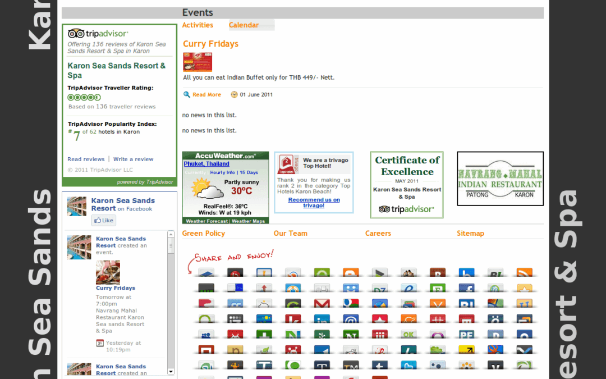Image resolution: width=606 pixels, height=379 pixels.
Task: Click Read reviews in TripAdvisor widget
Action: pos(86,159)
